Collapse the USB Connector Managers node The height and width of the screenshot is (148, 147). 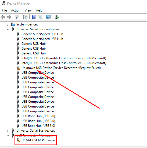(8, 136)
